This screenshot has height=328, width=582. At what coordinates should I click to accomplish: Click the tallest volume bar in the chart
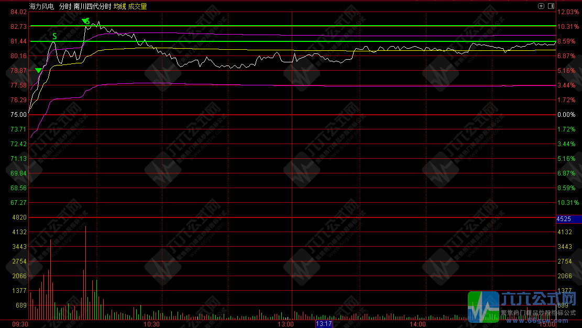pyautogui.click(x=85, y=272)
